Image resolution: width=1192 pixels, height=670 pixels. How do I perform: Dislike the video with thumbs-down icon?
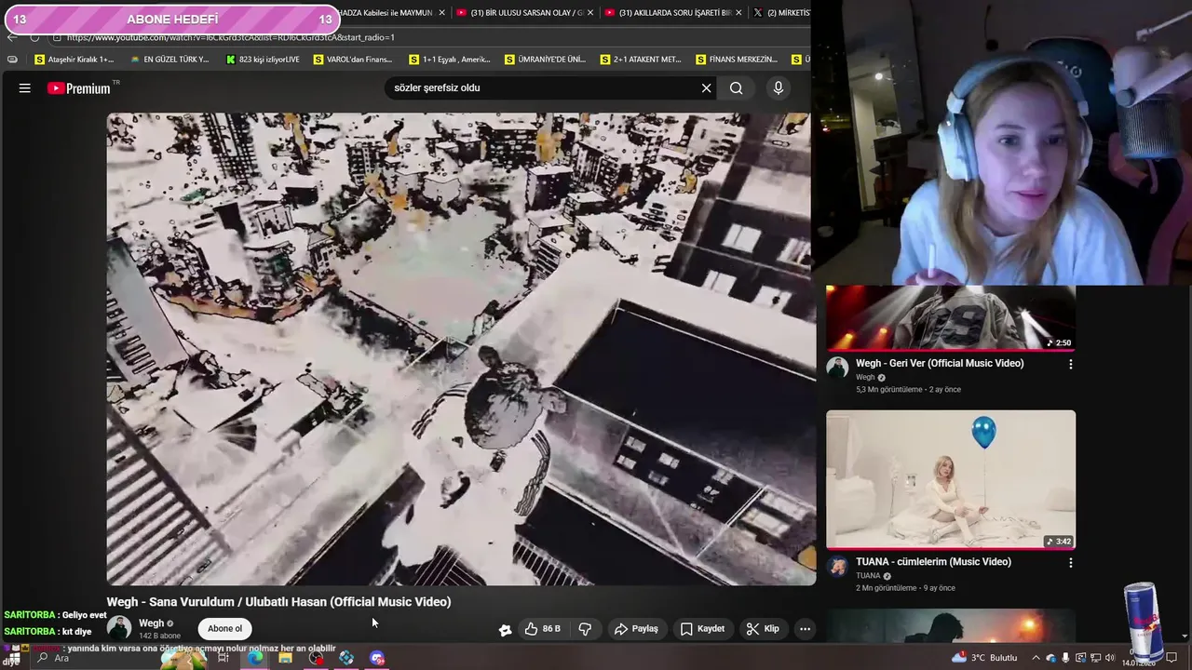click(x=585, y=629)
